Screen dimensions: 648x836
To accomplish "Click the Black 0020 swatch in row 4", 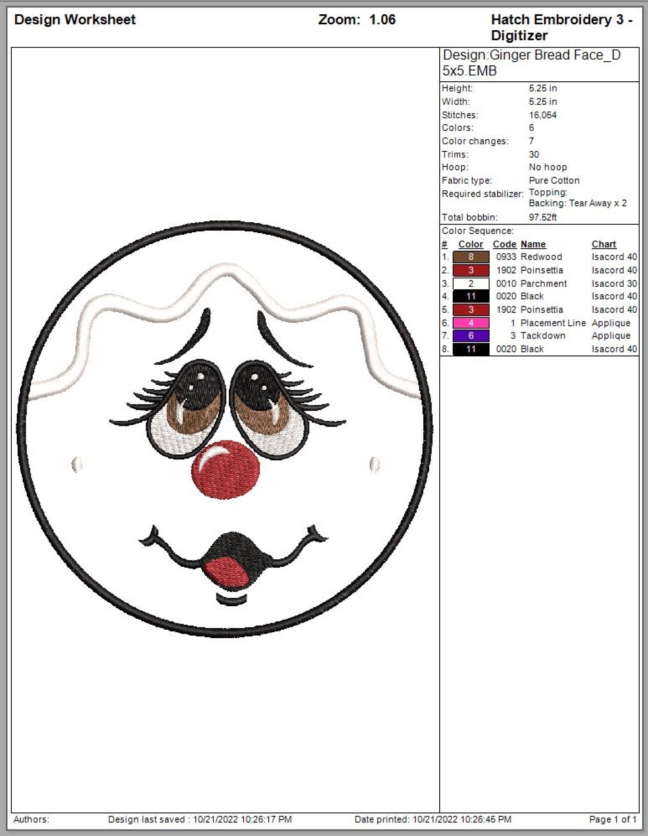I will click(471, 296).
